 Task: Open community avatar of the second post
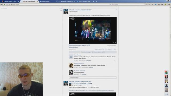[66, 83]
